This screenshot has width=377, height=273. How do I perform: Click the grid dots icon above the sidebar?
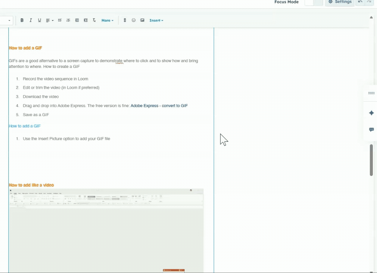[x=371, y=93]
